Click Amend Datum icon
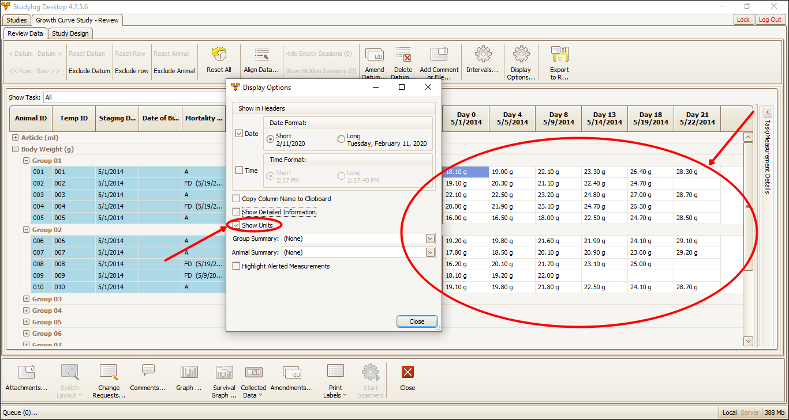Viewport: 789px width, 420px height. (375, 55)
